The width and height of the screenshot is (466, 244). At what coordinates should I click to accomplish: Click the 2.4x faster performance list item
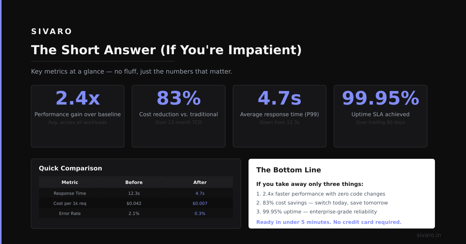tap(321, 194)
